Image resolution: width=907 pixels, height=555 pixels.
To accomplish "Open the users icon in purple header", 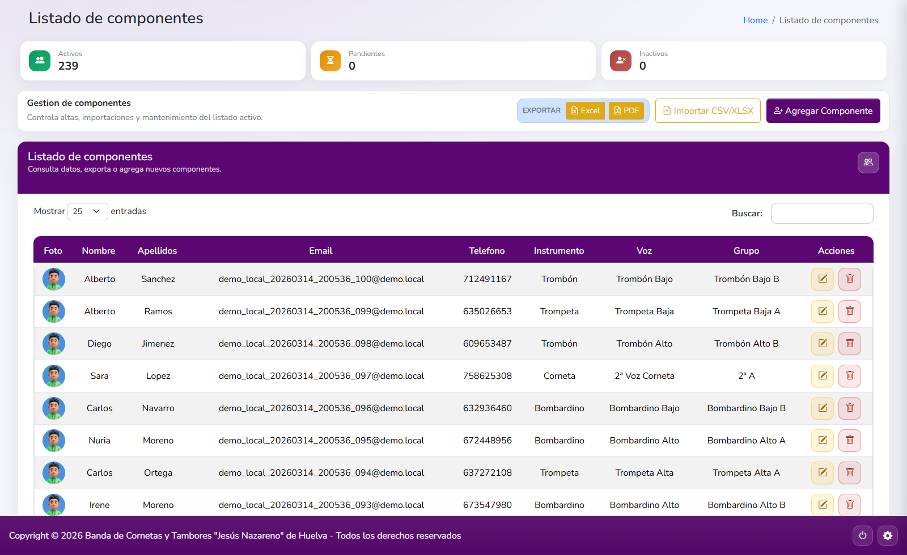I will 868,163.
